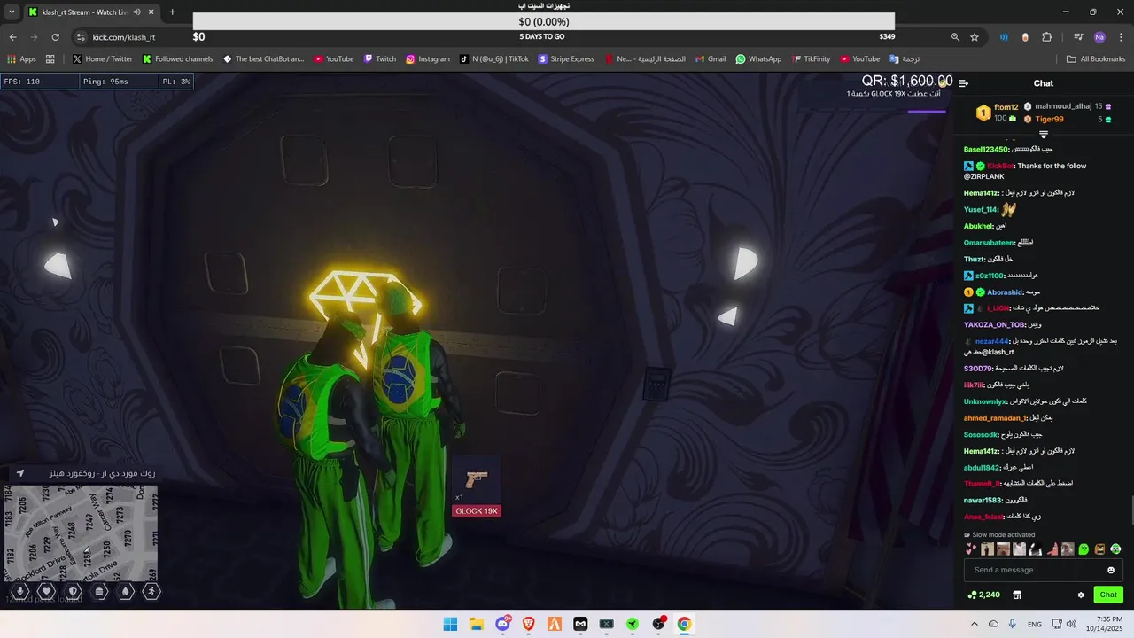Reload the page with the refresh button

coord(55,37)
